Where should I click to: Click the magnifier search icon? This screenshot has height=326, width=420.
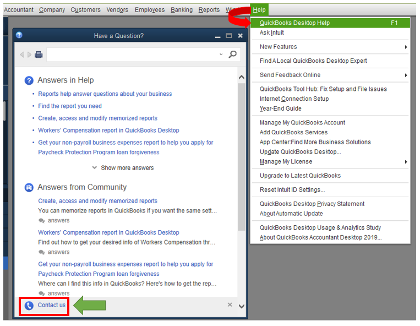(x=232, y=55)
